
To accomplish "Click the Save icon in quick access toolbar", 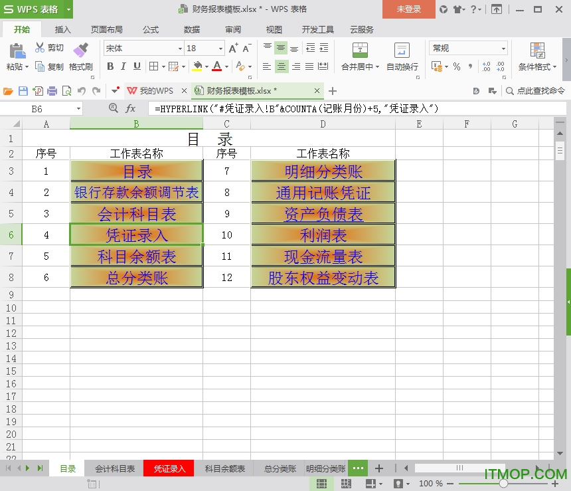I will click(23, 91).
